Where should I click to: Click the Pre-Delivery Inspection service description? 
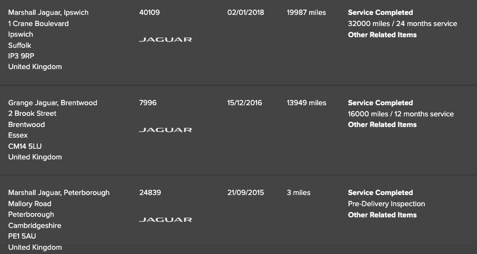[x=386, y=204]
